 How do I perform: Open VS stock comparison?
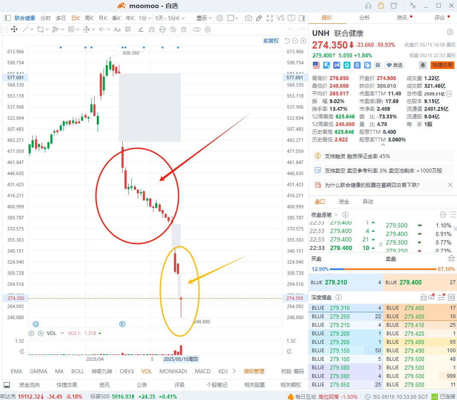(281, 18)
